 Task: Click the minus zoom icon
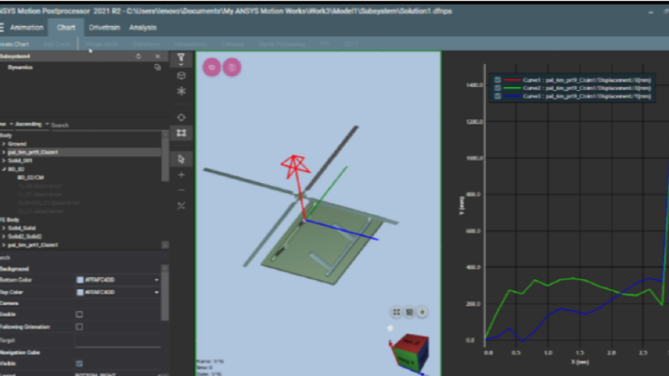(x=181, y=191)
